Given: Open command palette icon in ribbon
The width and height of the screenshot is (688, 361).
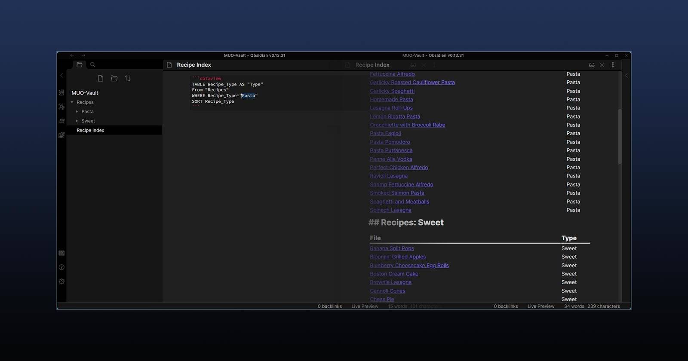Looking at the screenshot, I should pos(61,135).
